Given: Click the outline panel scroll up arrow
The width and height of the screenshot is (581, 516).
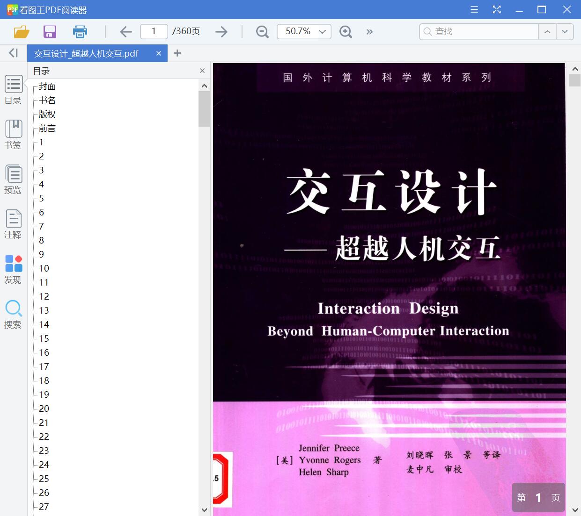Looking at the screenshot, I should (x=204, y=86).
